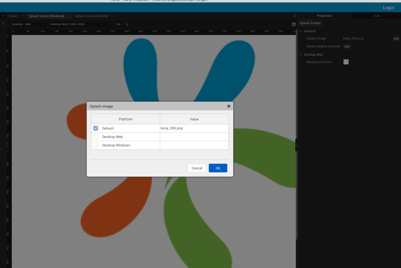401x268 pixels.
Task: Click the double-chevron collapse icon left of the Form1 tab
Action: (3, 16)
